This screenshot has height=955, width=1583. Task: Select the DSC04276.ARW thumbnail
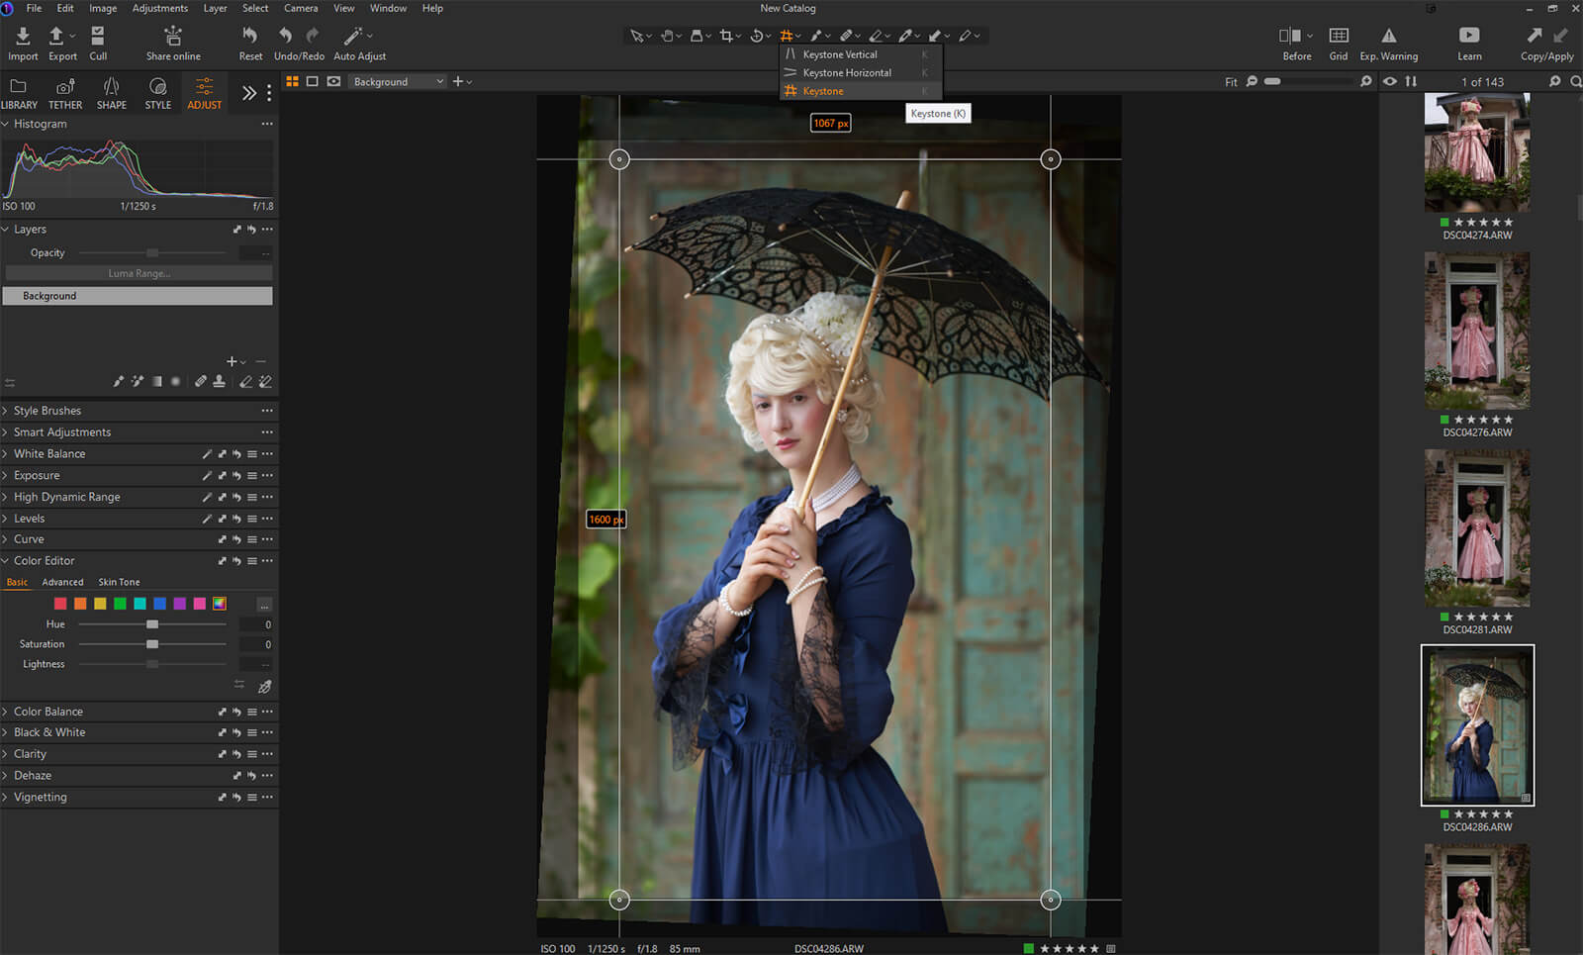1476,332
